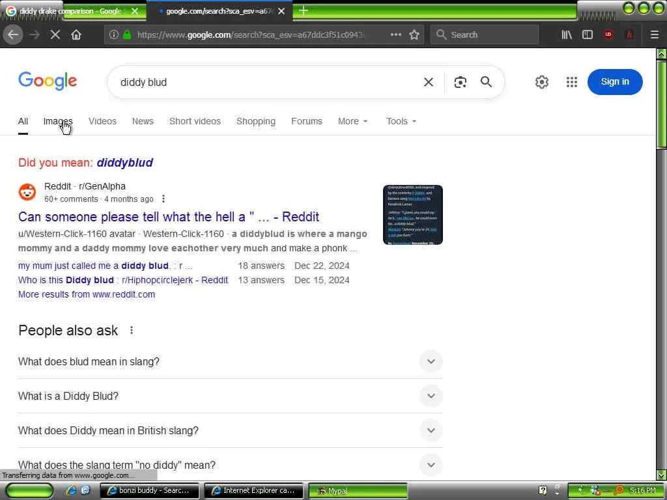Click the Sign in button
The width and height of the screenshot is (667, 500).
click(x=615, y=81)
